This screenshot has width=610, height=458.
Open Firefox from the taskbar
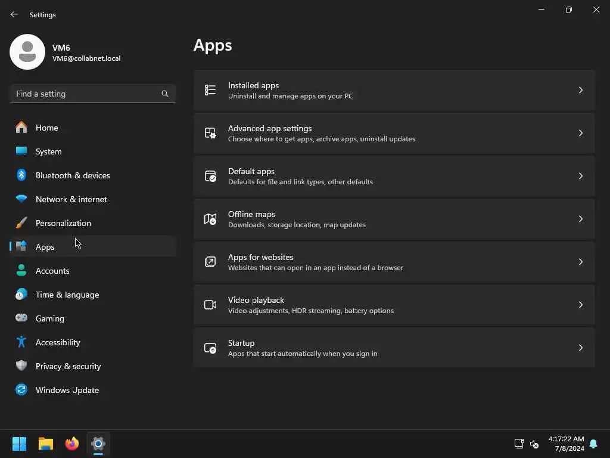[x=72, y=444]
